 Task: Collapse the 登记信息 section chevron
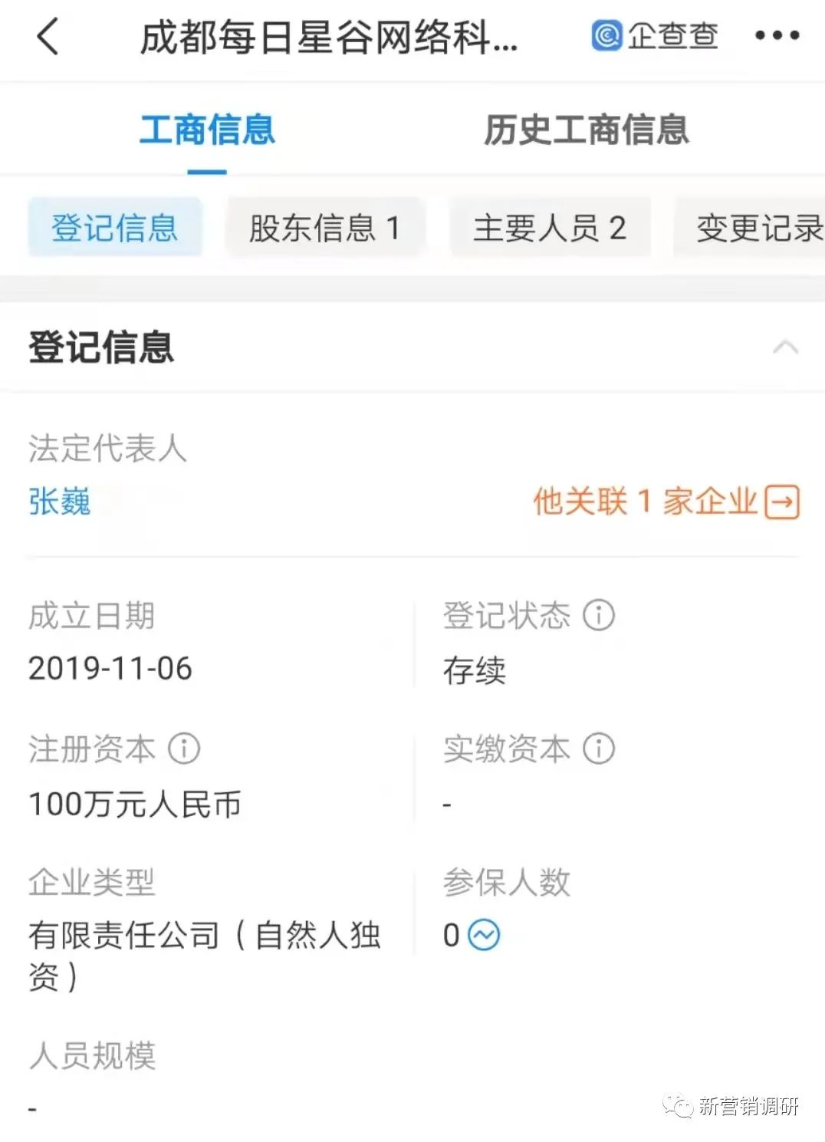click(785, 347)
